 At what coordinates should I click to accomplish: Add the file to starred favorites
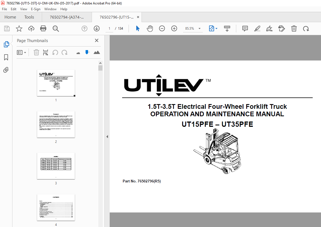(x=19, y=29)
